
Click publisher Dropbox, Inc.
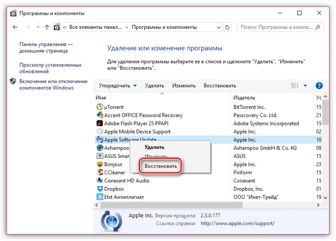click(248, 189)
